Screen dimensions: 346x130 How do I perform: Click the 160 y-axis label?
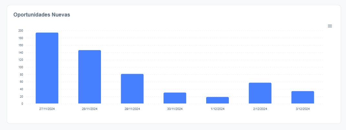[21, 45]
